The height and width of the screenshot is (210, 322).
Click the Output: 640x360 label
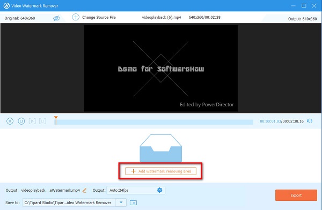[302, 19]
